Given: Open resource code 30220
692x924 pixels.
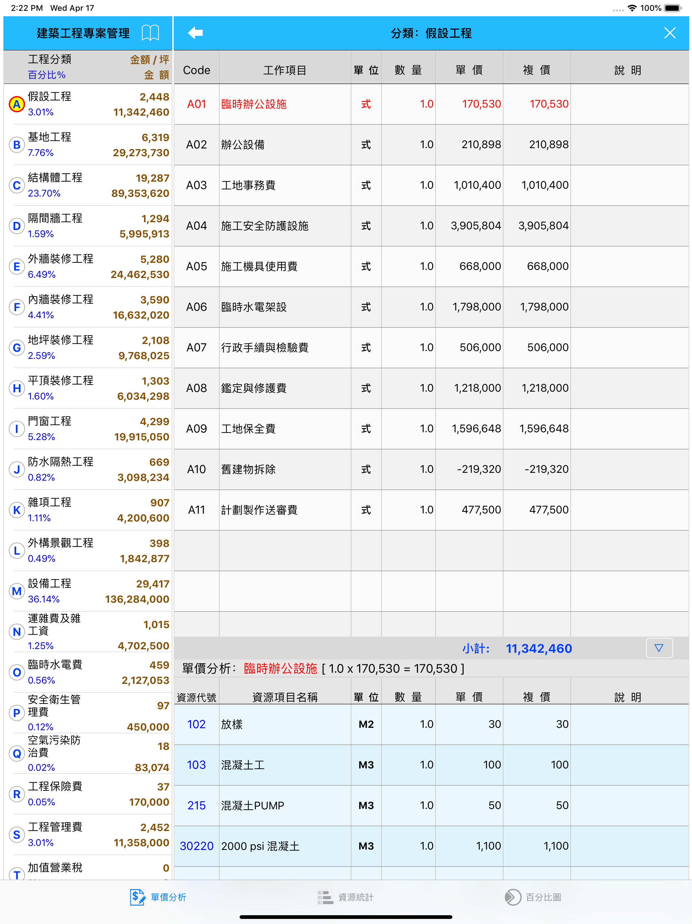Looking at the screenshot, I should click(x=196, y=846).
